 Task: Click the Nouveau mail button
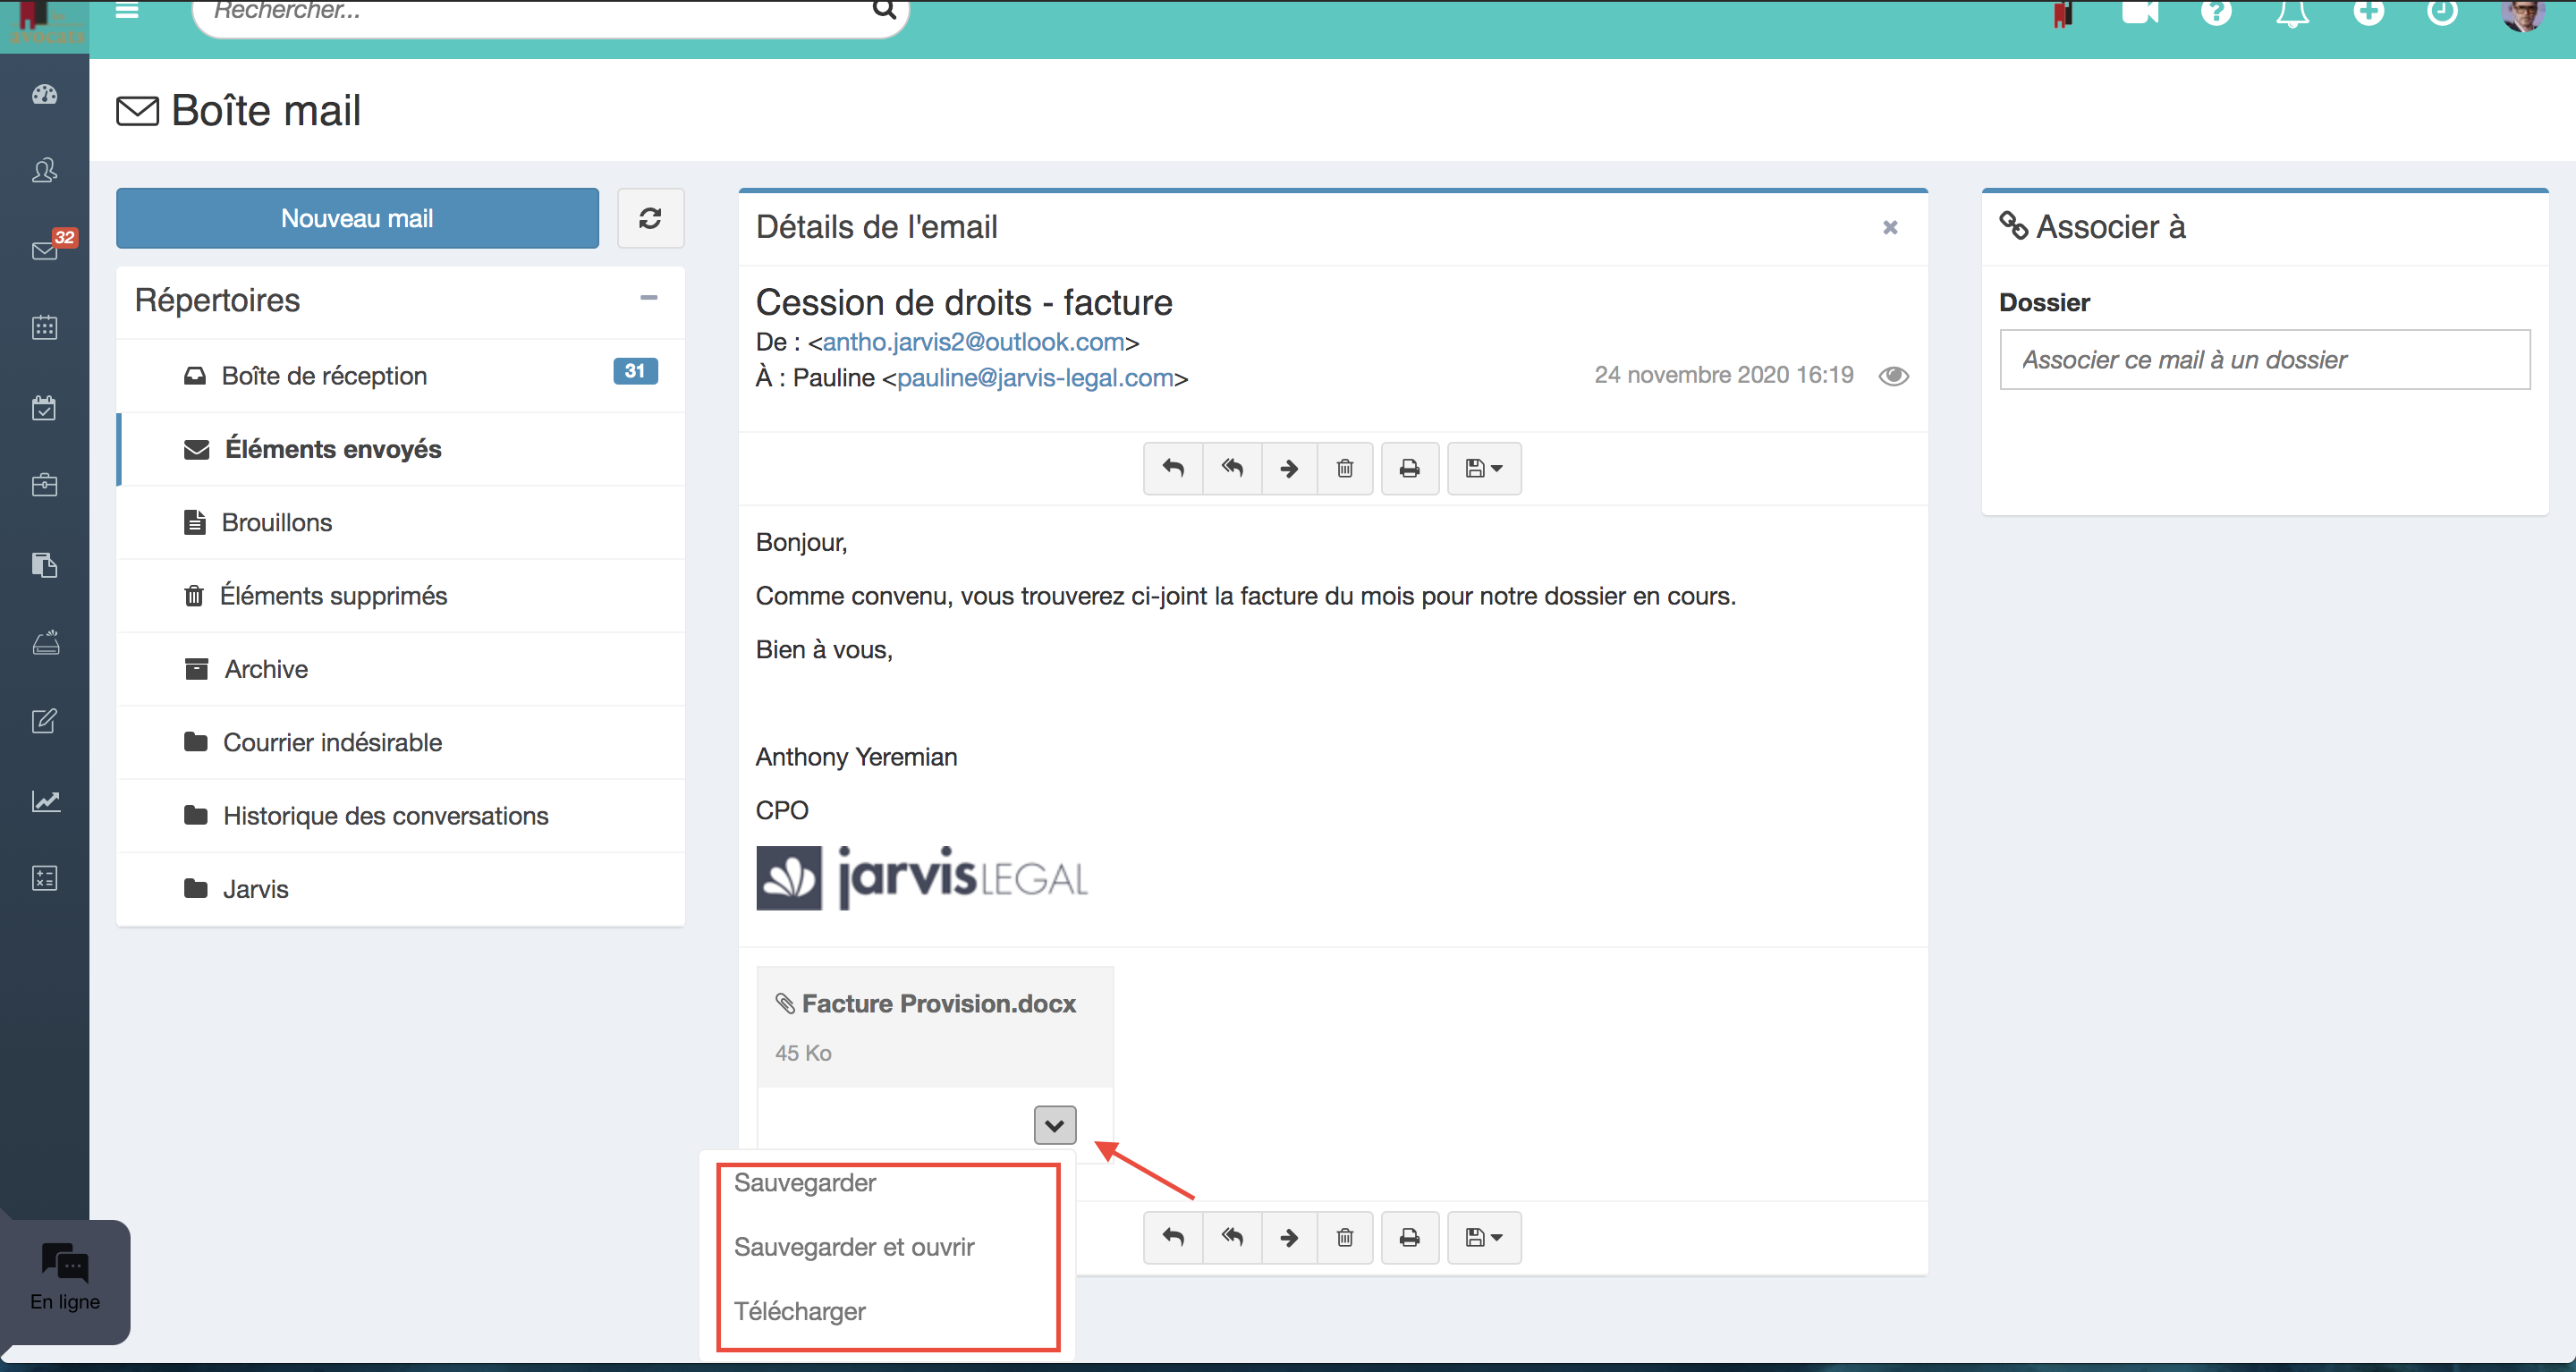coord(357,218)
